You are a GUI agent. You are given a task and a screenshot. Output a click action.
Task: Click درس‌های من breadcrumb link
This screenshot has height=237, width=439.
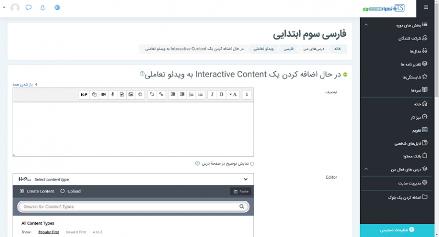tap(313, 49)
